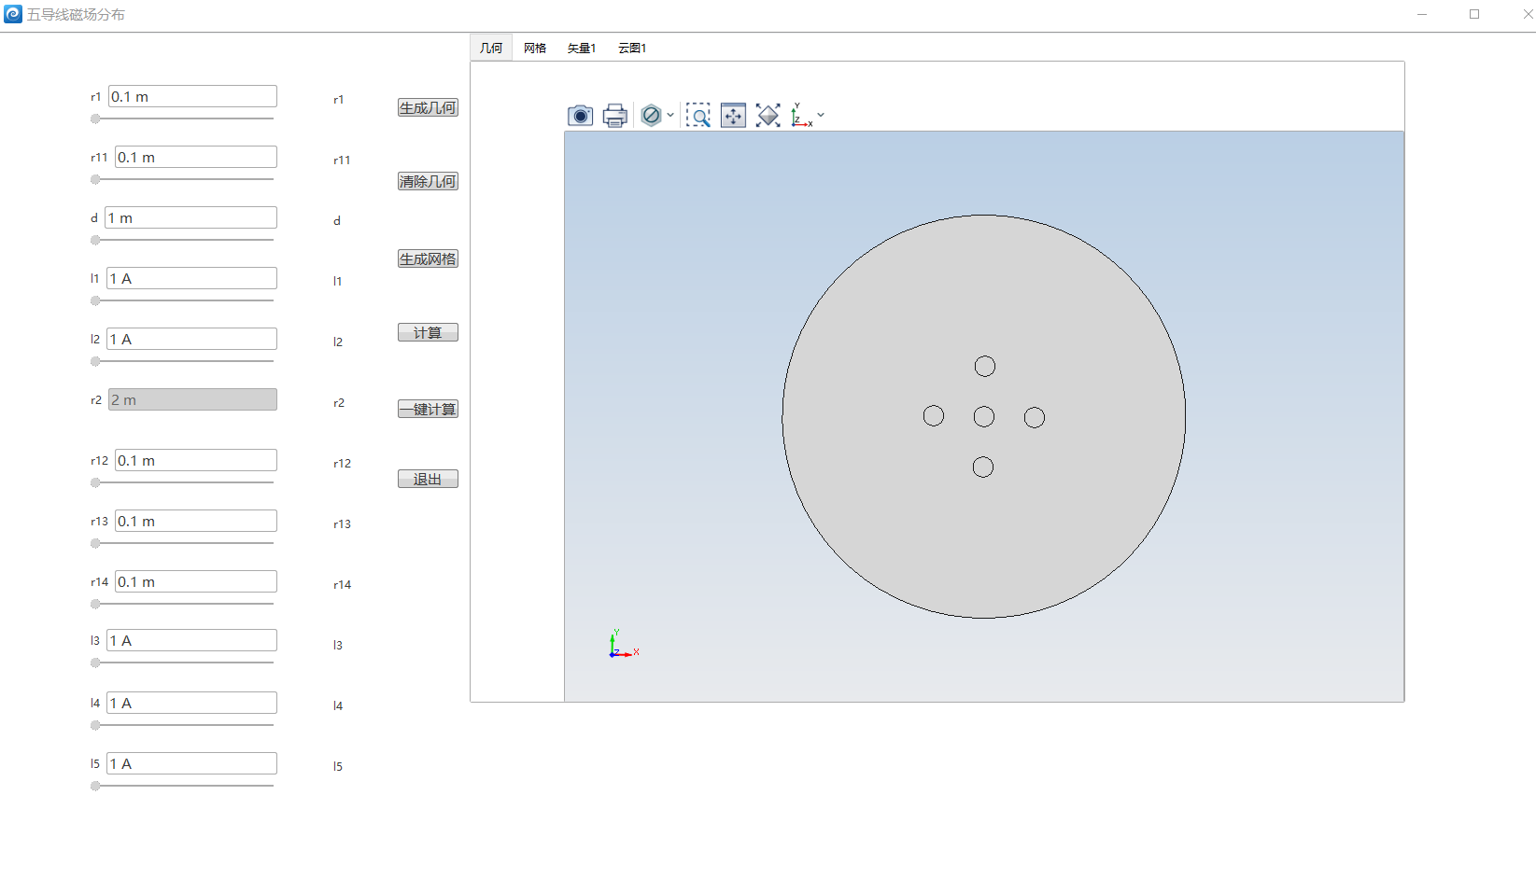Focus the r11 input field
Image resolution: width=1536 pixels, height=879 pixels.
pyautogui.click(x=196, y=157)
